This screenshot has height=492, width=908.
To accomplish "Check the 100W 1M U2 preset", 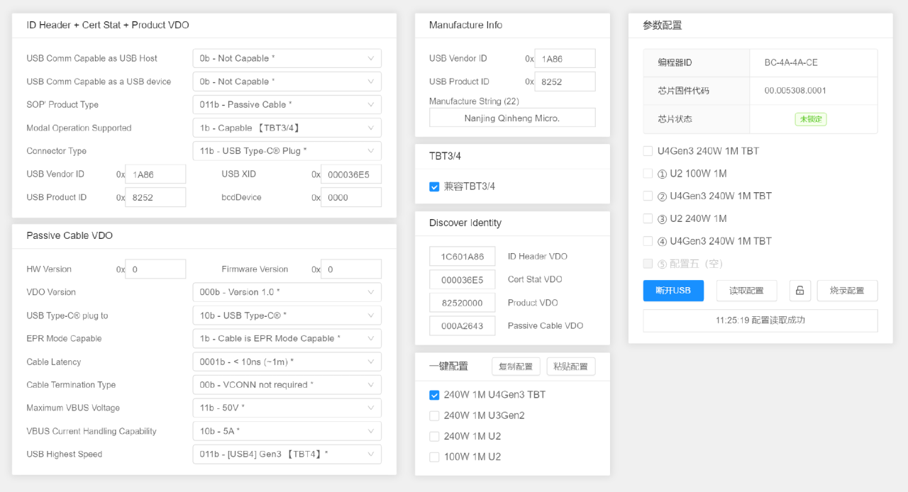I will 434,457.
